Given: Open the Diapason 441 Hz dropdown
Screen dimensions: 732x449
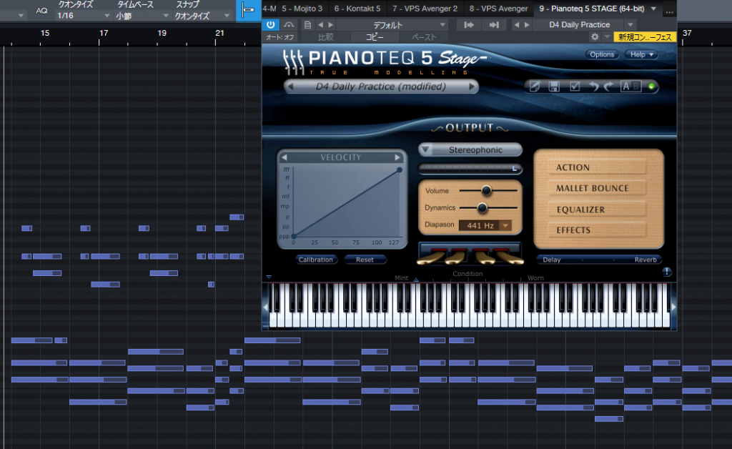Looking at the screenshot, I should (506, 225).
